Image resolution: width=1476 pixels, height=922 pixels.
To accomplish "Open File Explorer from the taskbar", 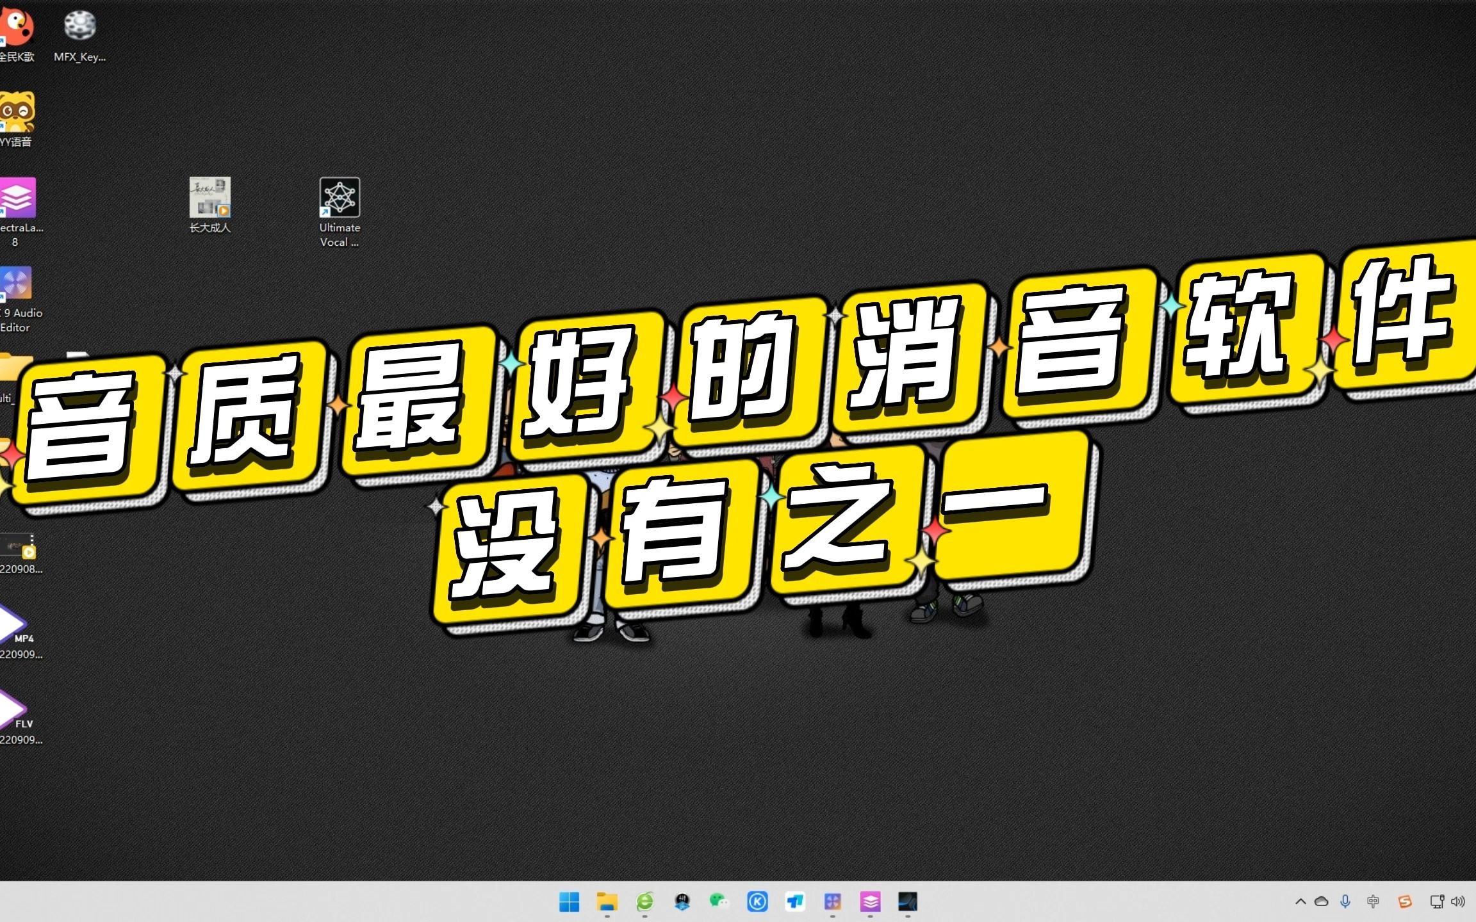I will pyautogui.click(x=606, y=902).
